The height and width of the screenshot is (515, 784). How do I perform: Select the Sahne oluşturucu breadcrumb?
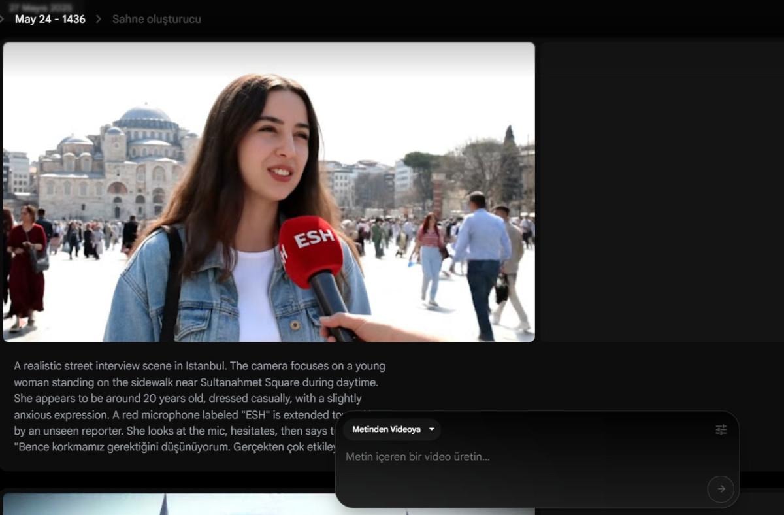click(x=157, y=19)
